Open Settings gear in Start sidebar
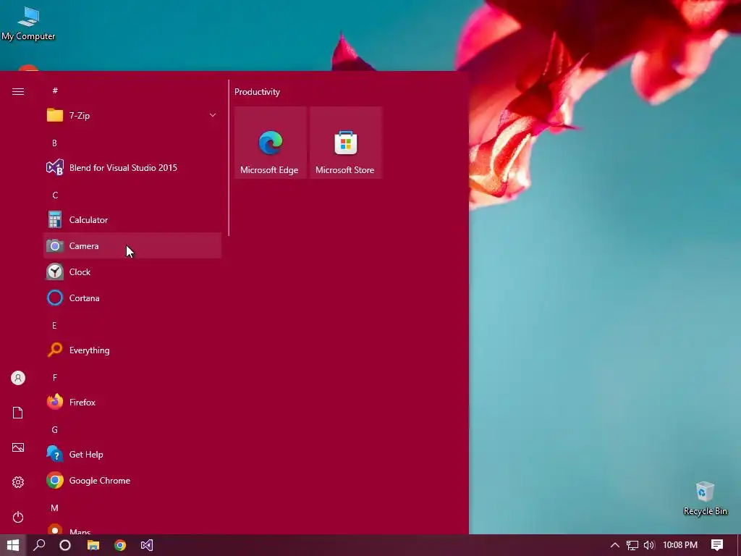The height and width of the screenshot is (556, 741). (18, 481)
